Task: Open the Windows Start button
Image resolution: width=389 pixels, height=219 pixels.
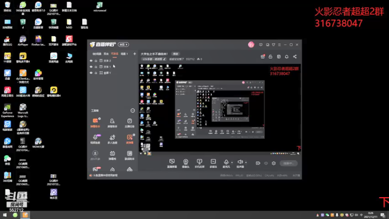Action: (x=4, y=215)
